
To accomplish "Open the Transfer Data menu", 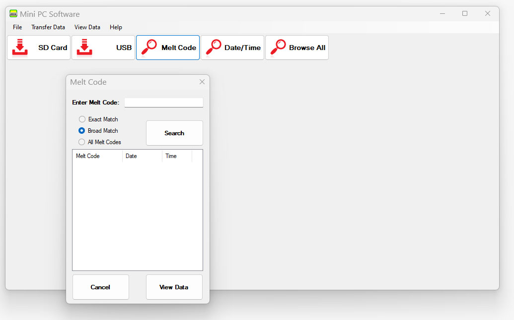I will 48,27.
